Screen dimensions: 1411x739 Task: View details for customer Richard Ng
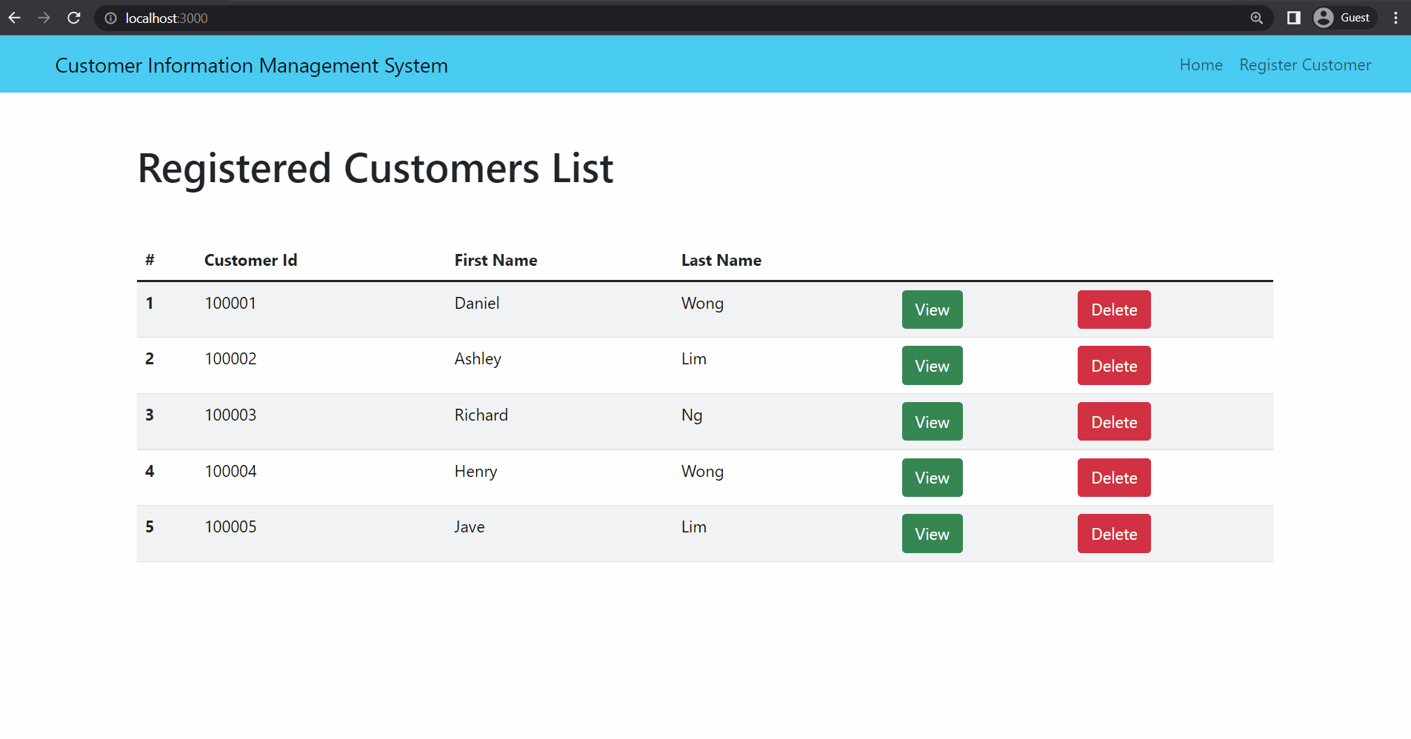(932, 421)
